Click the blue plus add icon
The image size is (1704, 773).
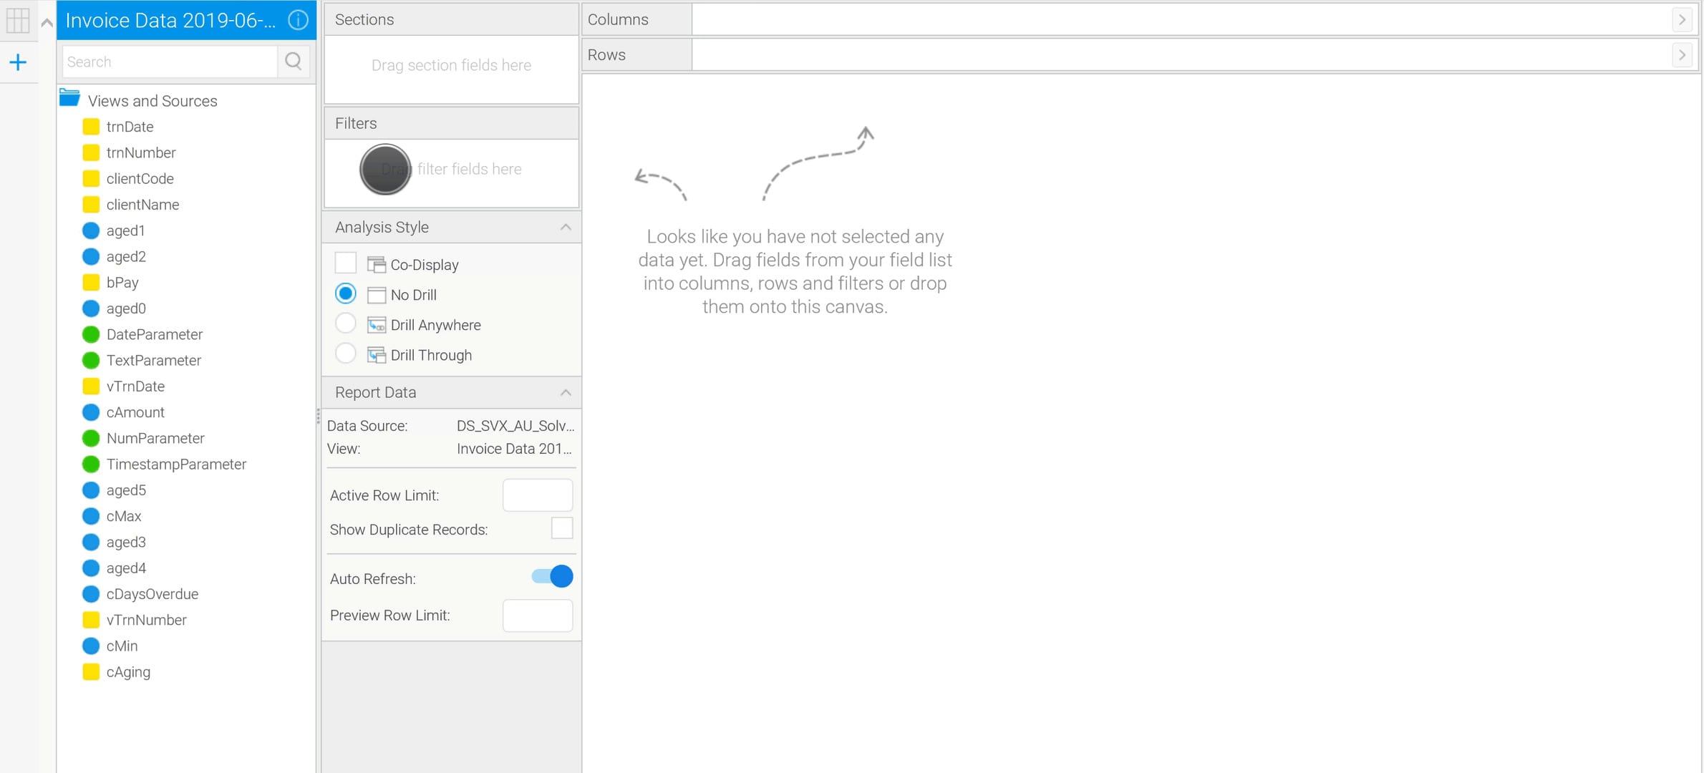coord(18,62)
